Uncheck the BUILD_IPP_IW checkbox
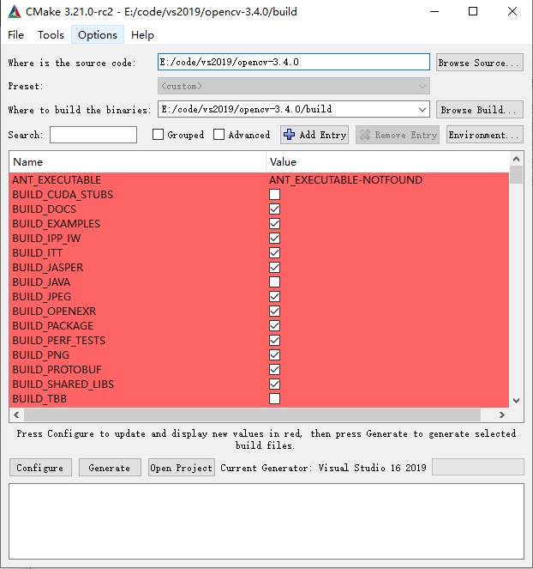 pos(275,238)
